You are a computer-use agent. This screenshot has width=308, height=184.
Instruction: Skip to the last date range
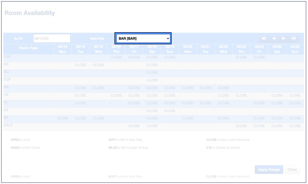[294, 38]
